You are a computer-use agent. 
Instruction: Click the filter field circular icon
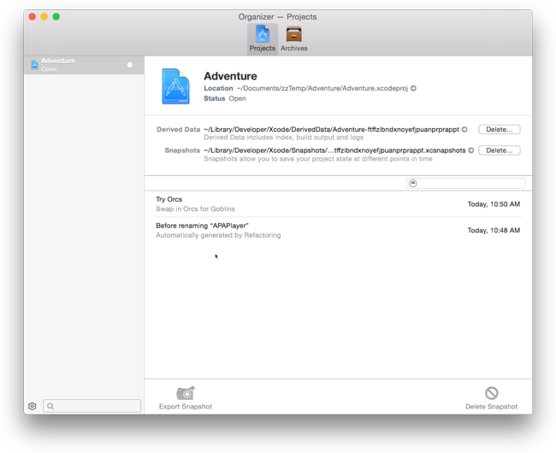tap(413, 183)
